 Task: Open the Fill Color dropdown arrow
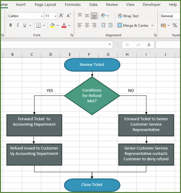point(58,25)
